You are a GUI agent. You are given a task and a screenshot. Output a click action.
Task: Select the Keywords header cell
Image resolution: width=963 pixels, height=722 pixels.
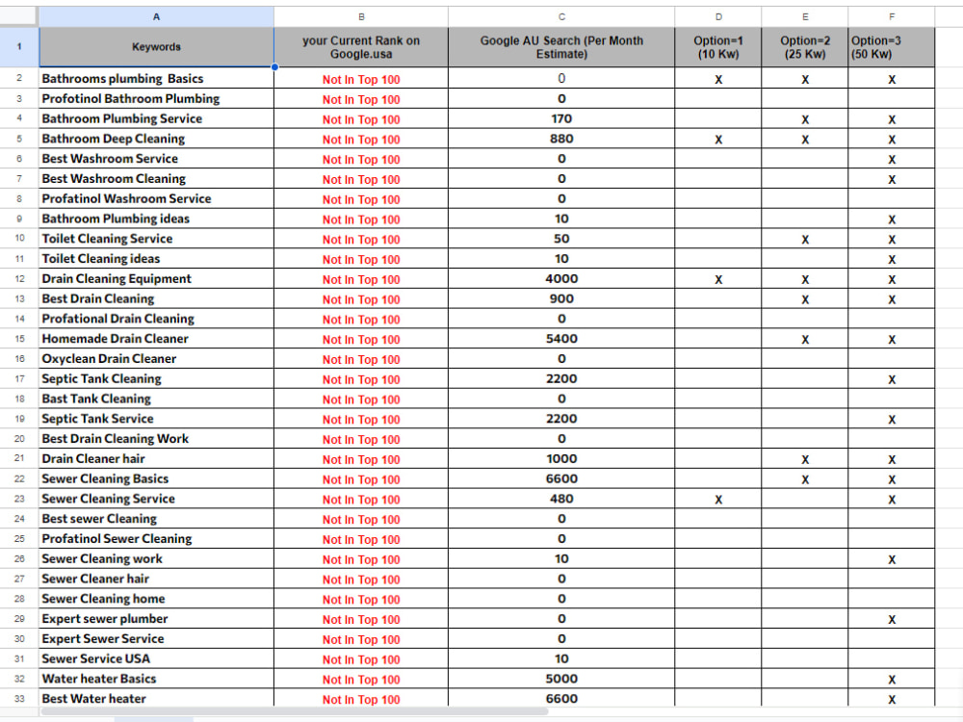[157, 46]
